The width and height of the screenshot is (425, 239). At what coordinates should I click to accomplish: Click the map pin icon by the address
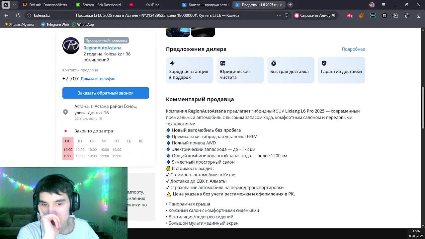click(65, 112)
